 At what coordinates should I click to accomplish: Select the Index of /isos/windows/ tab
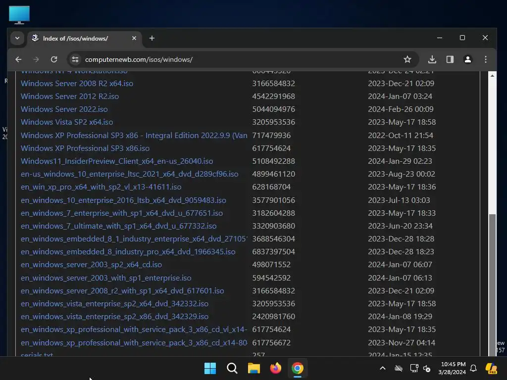click(84, 39)
